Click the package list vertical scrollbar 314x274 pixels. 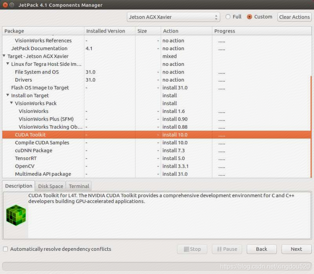(x=311, y=127)
